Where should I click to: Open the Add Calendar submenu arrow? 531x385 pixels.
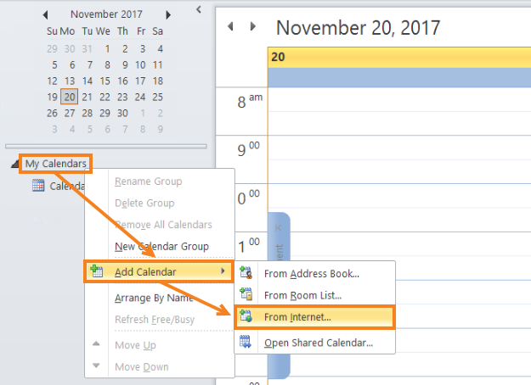coord(223,271)
